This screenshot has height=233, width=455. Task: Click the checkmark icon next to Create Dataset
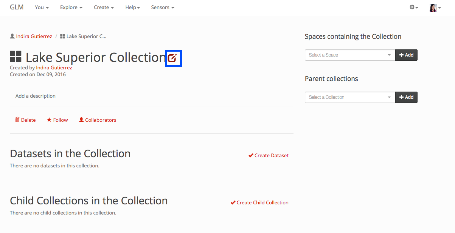(x=251, y=155)
